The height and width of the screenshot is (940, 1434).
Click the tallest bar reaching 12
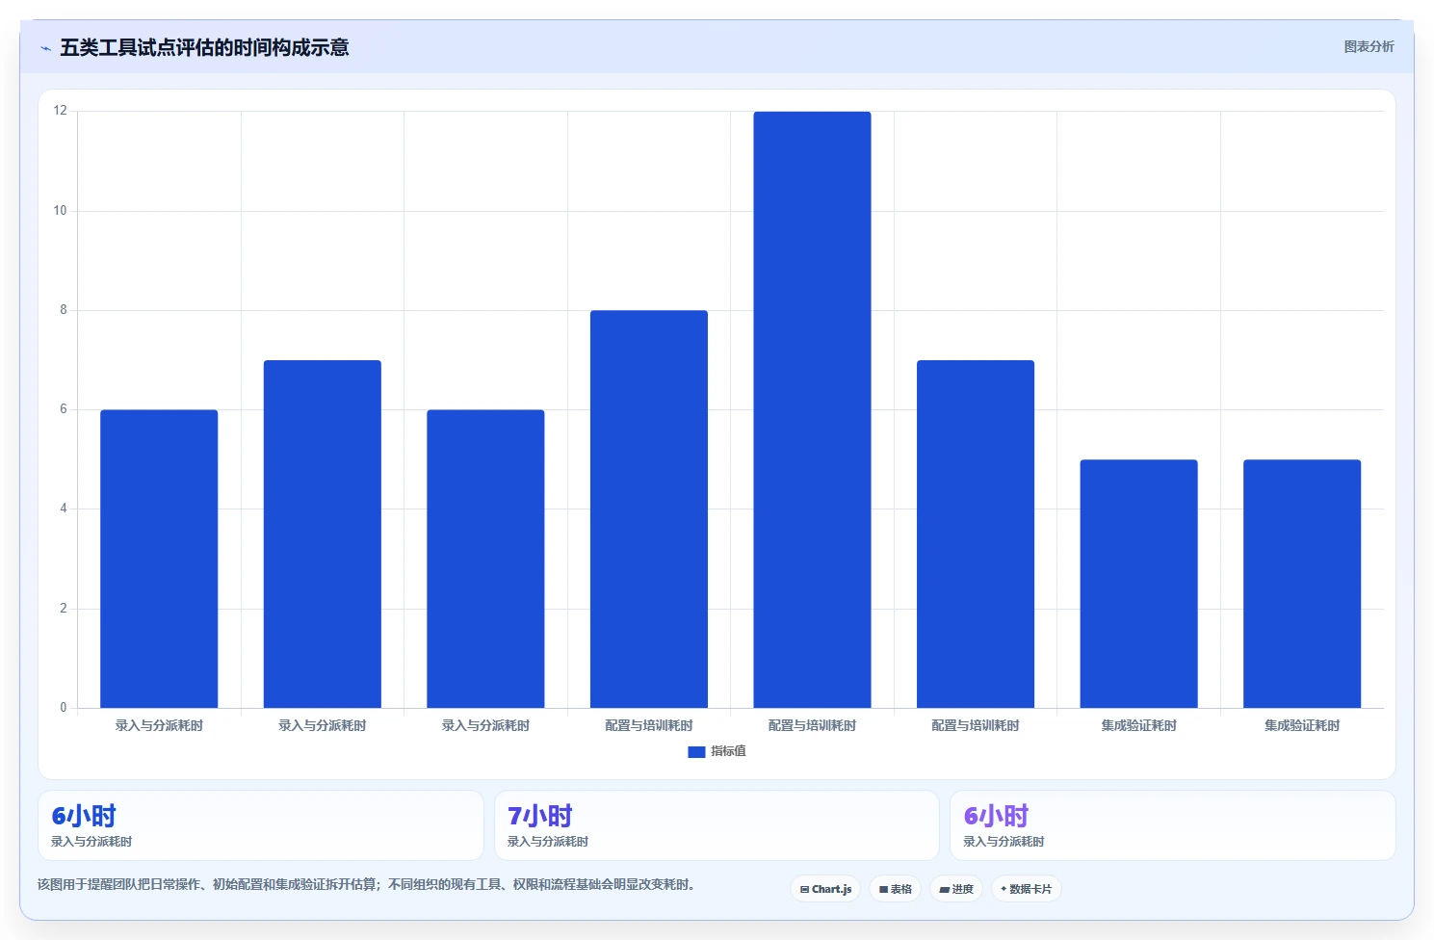[x=812, y=409]
